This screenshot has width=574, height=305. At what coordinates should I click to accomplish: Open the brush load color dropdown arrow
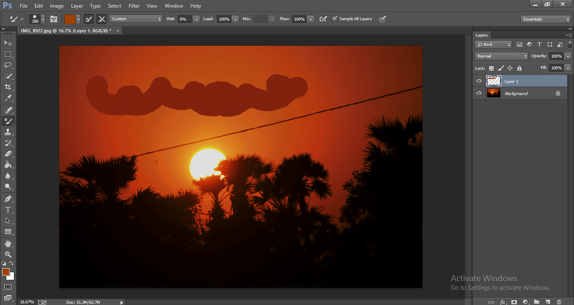pyautogui.click(x=78, y=19)
